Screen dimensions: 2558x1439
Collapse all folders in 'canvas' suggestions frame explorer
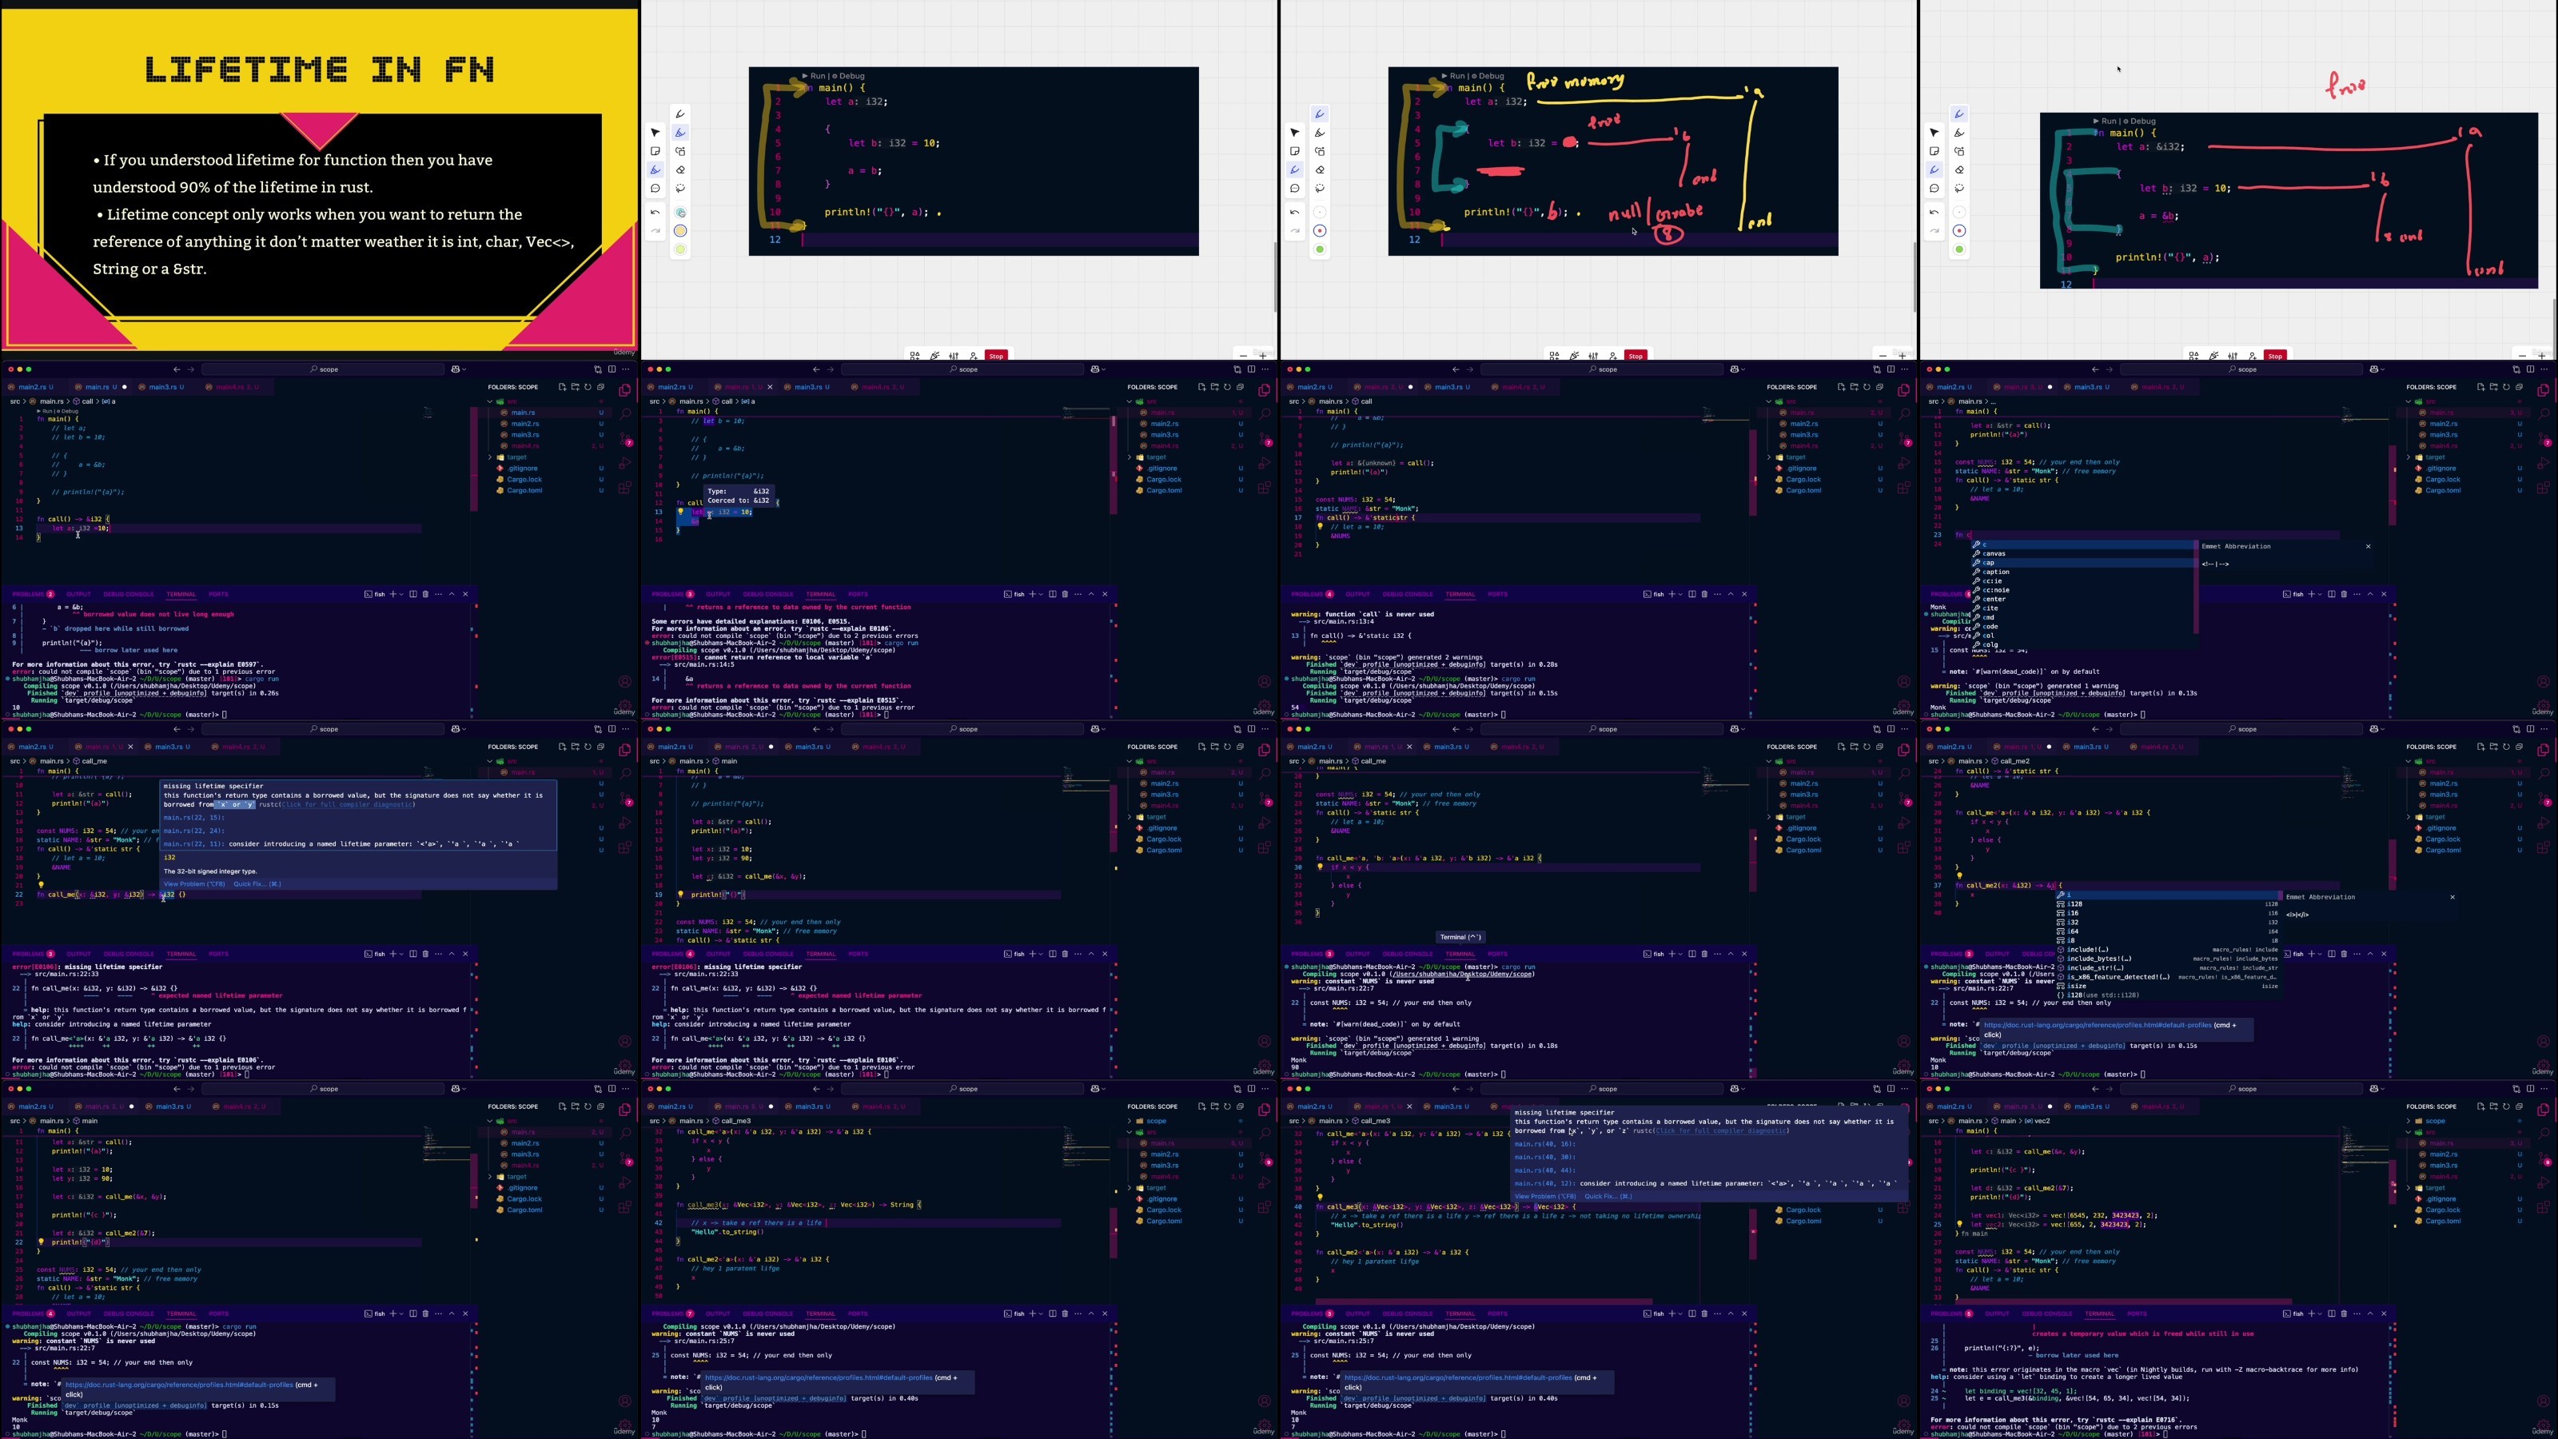2520,387
